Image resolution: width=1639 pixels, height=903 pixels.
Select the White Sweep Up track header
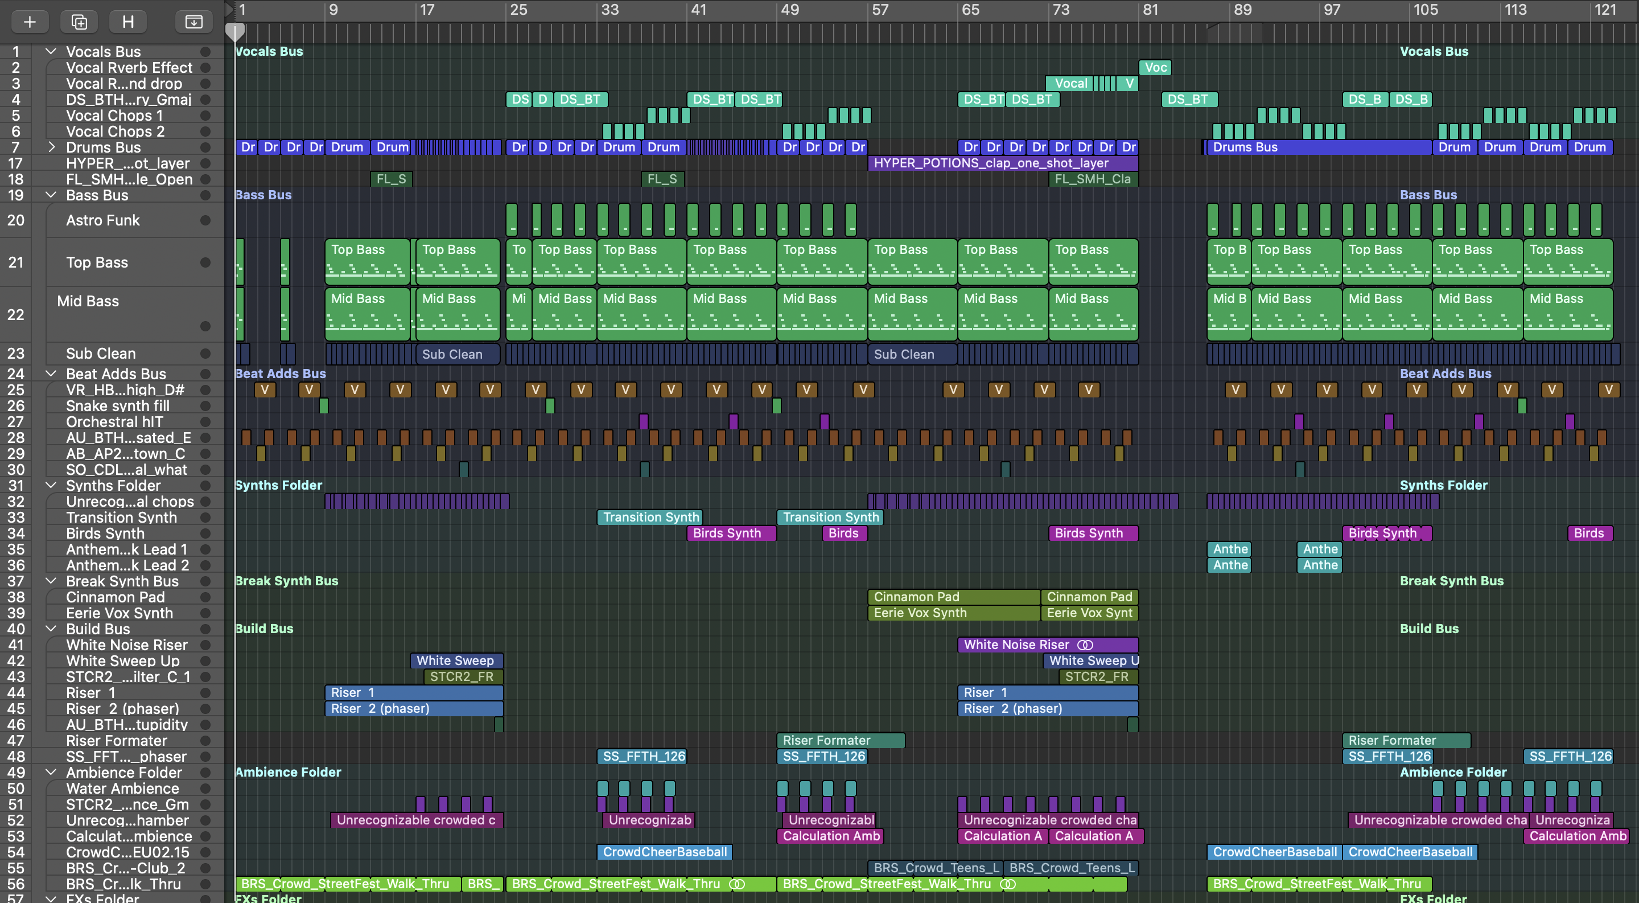123,660
